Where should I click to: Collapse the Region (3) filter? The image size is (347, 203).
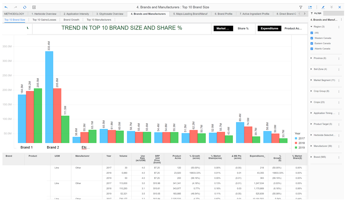[311, 26]
